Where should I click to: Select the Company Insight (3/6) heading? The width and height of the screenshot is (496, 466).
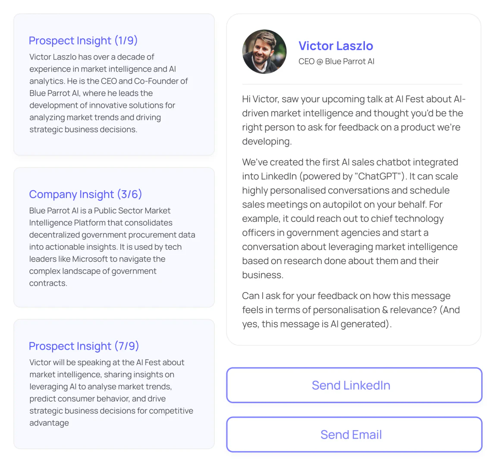pyautogui.click(x=85, y=194)
